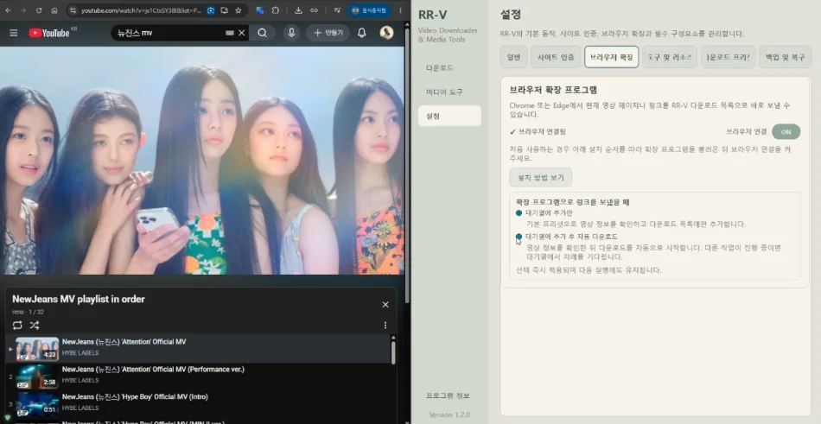Click the infinity-shaped toolbar icon
The height and width of the screenshot is (424, 821).
pyautogui.click(x=314, y=10)
